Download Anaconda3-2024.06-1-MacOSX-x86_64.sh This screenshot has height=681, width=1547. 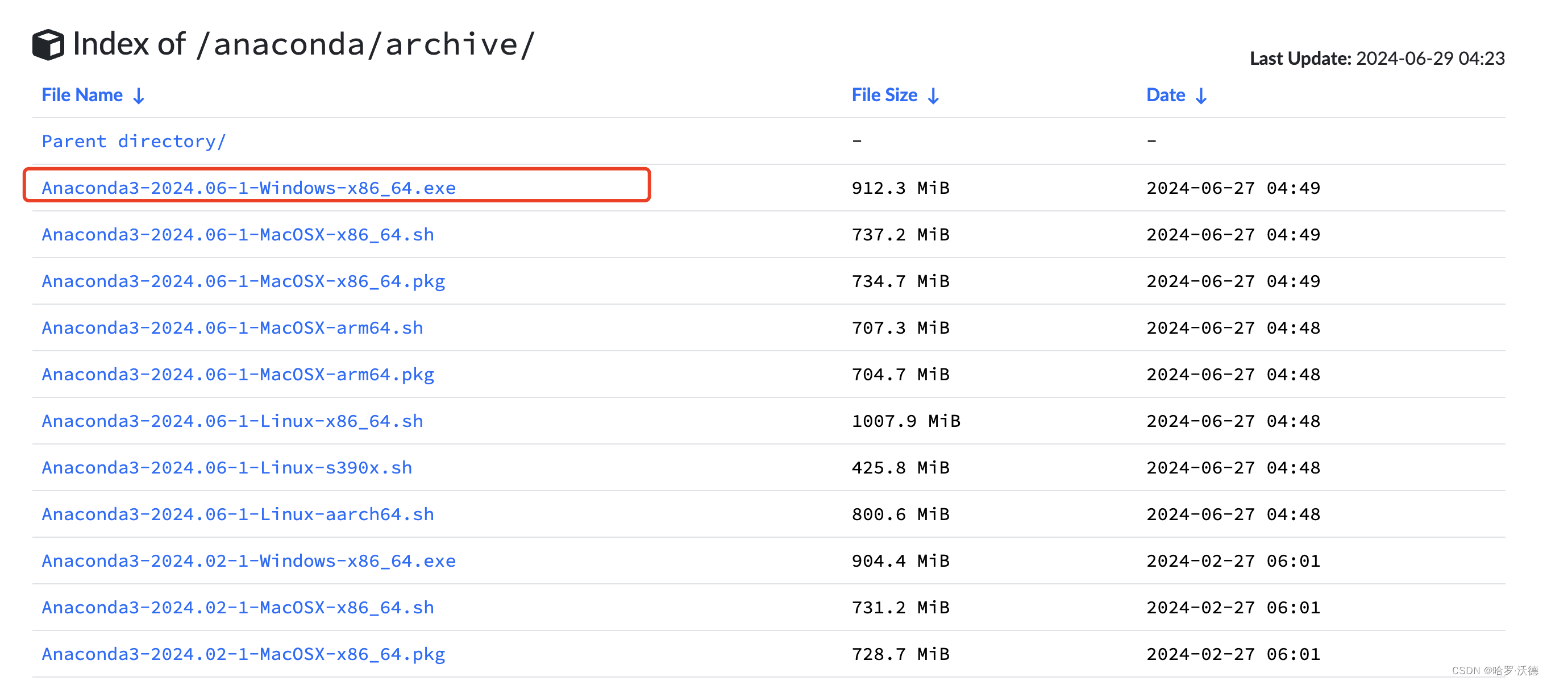(237, 234)
